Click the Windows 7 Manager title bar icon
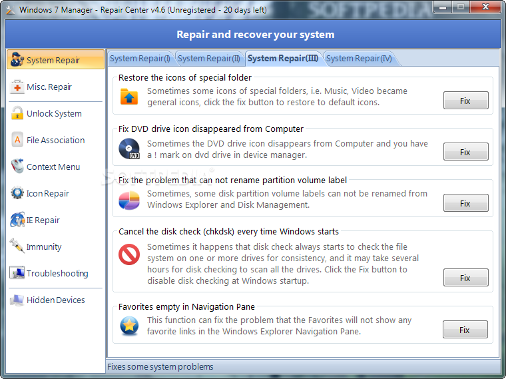The image size is (506, 379). 11,10
